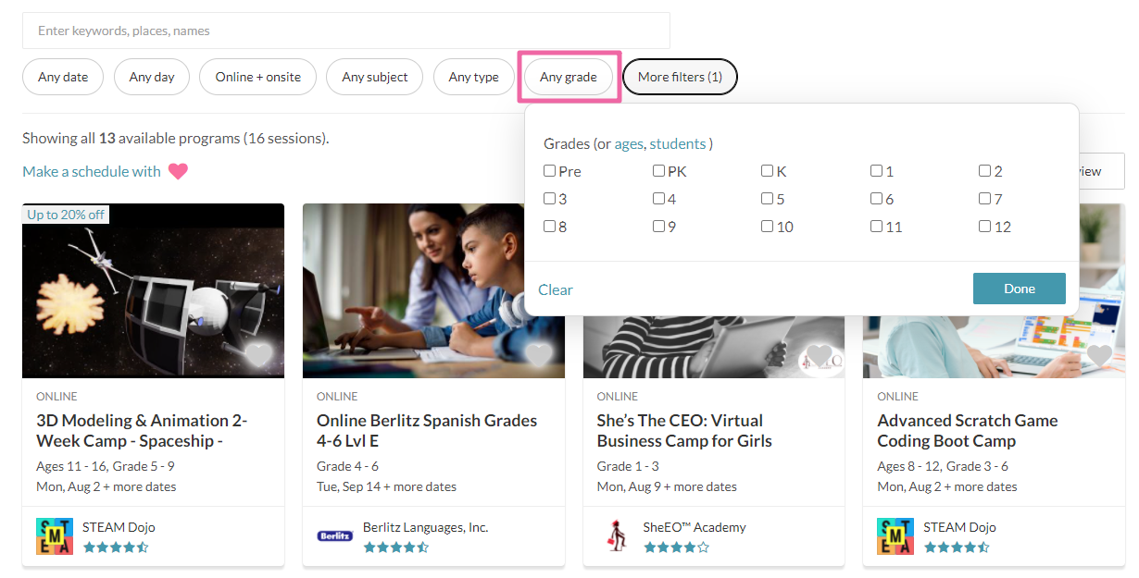Tick the grade K checkbox

tap(768, 171)
